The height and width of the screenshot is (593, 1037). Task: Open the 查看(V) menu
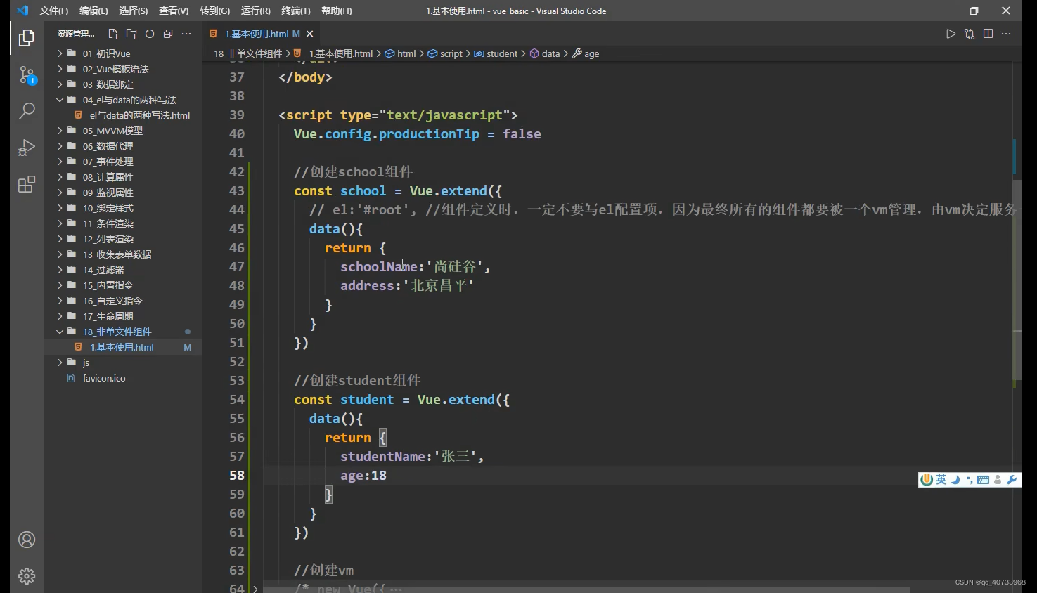tap(174, 11)
